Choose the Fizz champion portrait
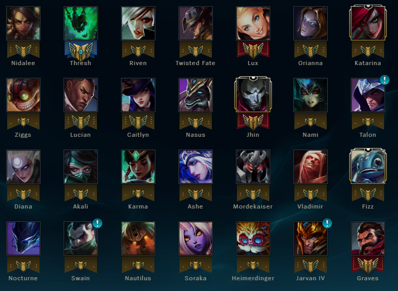The width and height of the screenshot is (398, 291). click(368, 167)
